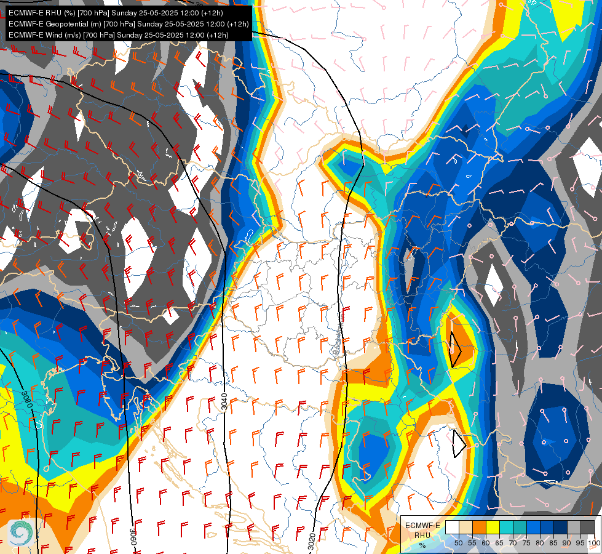The width and height of the screenshot is (602, 554).
Task: Click the legend value '100'
Action: point(595,543)
